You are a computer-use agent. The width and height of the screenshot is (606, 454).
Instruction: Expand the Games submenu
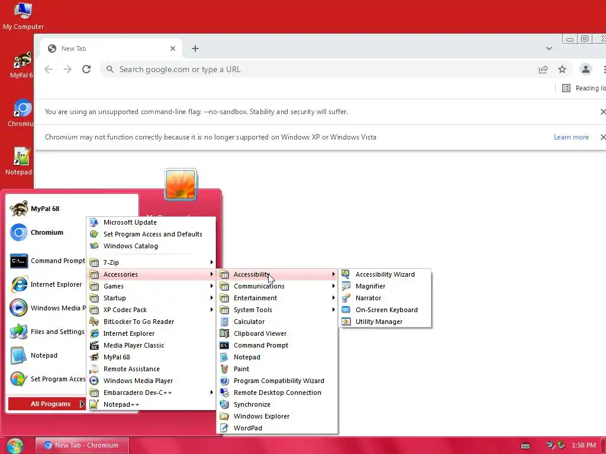click(x=151, y=286)
